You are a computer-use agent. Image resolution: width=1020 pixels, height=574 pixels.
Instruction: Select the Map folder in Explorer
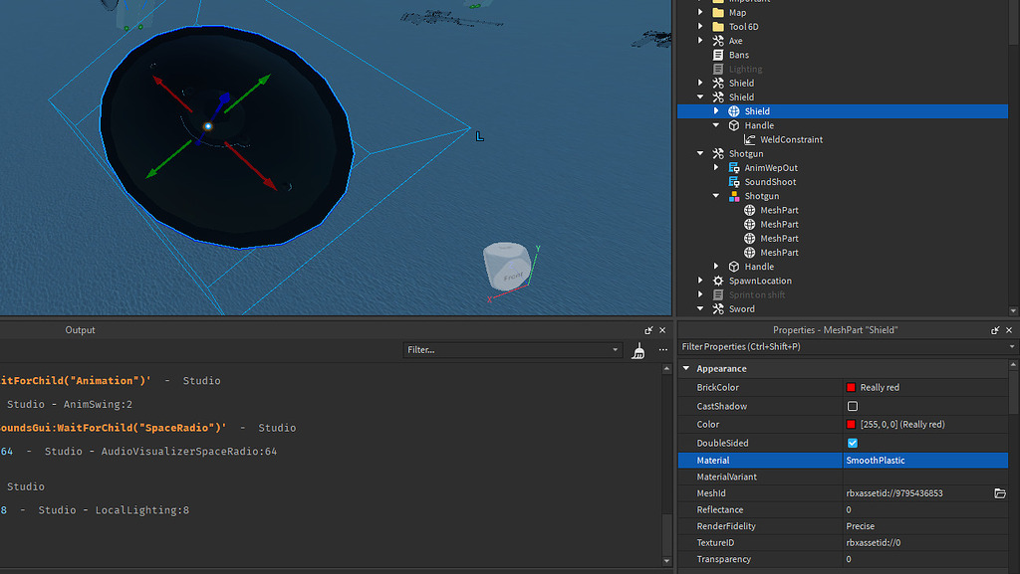pos(736,13)
